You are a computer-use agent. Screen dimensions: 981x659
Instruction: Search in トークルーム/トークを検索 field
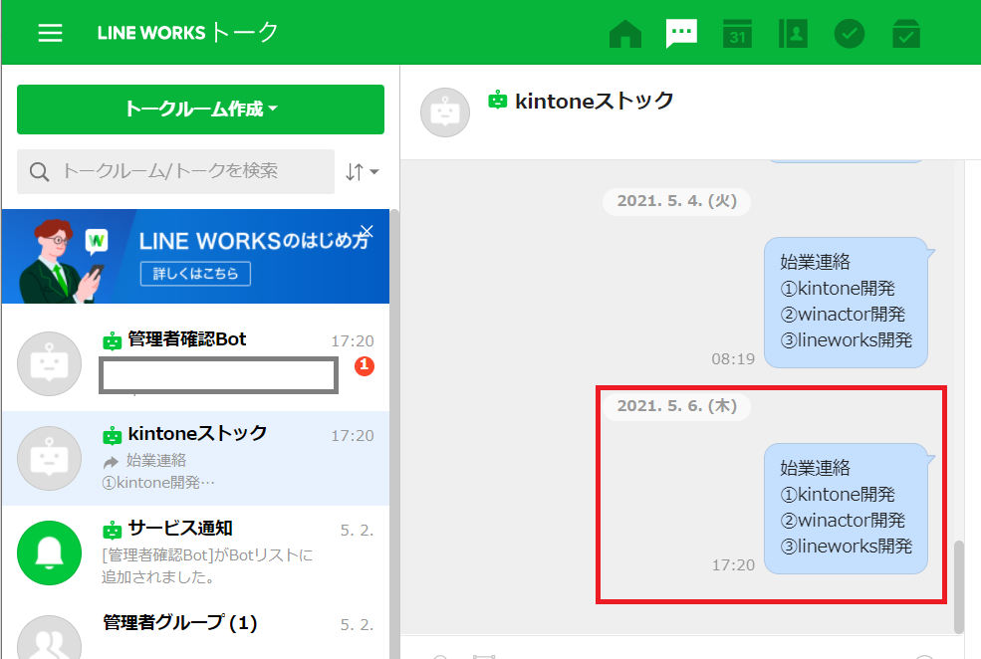coord(176,171)
